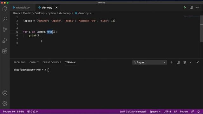Click the 'for' keyword on line 5

25,32
